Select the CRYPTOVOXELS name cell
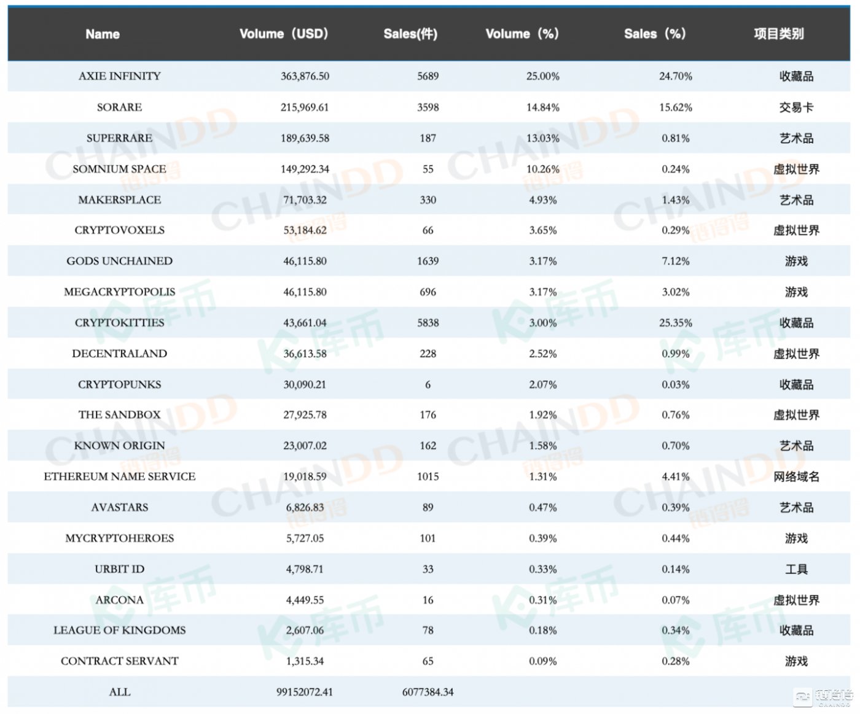The height and width of the screenshot is (714, 860). (120, 230)
